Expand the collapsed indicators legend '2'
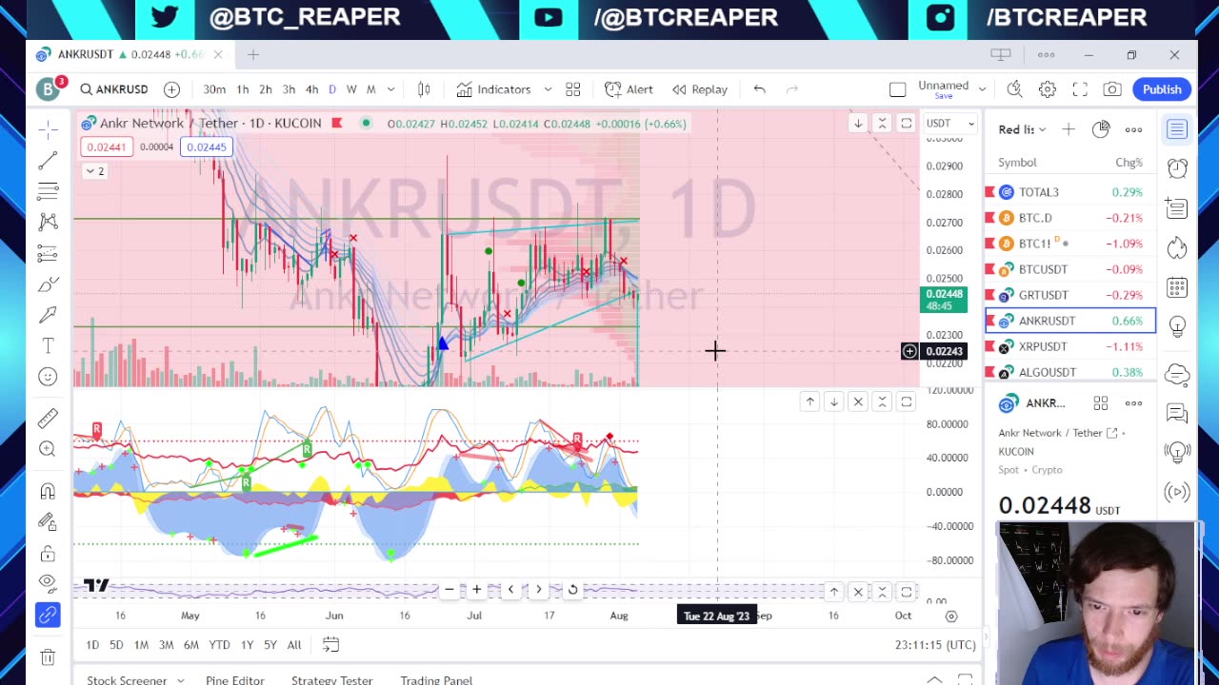The image size is (1219, 685). (95, 171)
